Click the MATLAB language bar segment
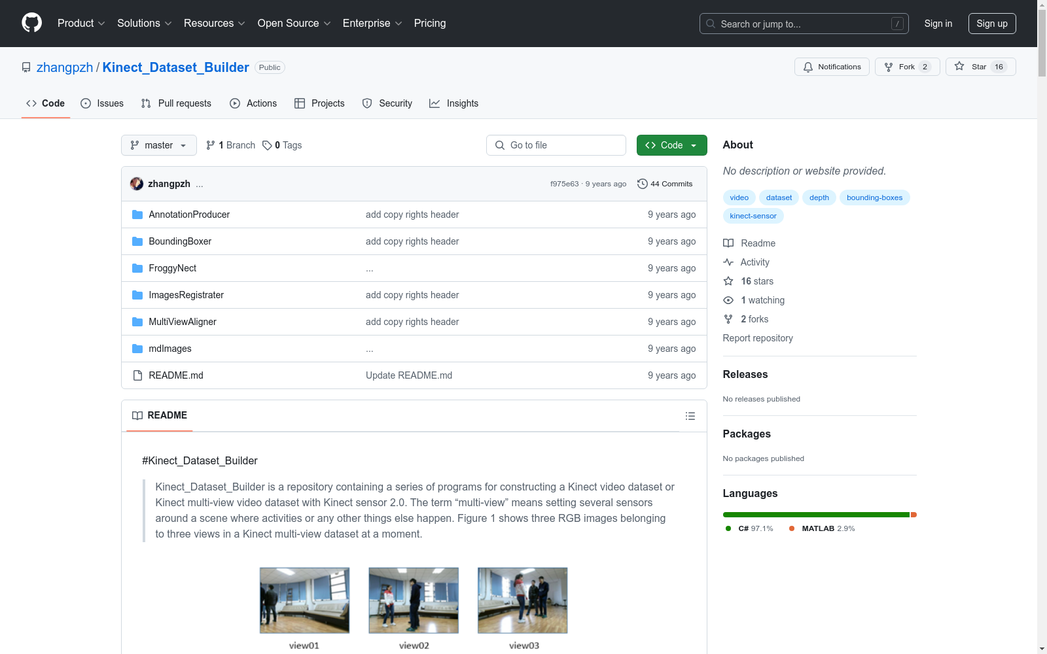1047x654 pixels. click(x=914, y=515)
